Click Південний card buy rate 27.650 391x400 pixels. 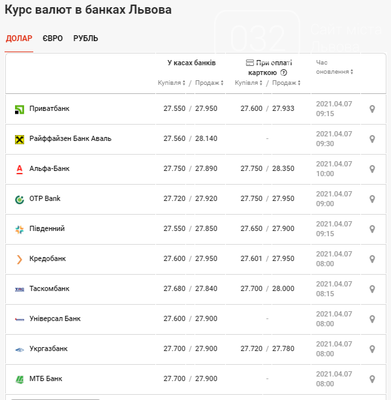point(251,228)
